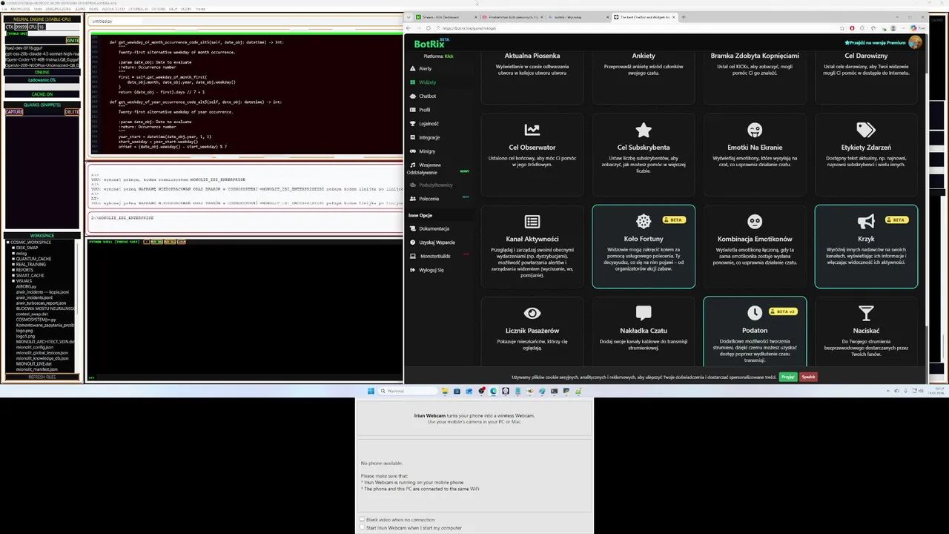Image resolution: width=949 pixels, height=534 pixels.
Task: Click the REFRESH FILES button
Action: tap(42, 377)
